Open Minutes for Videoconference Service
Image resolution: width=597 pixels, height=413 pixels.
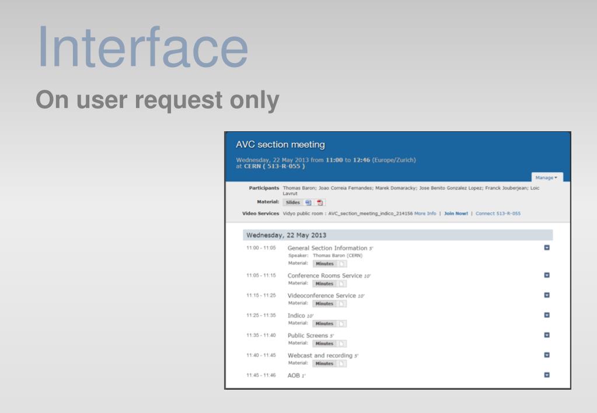tap(324, 304)
